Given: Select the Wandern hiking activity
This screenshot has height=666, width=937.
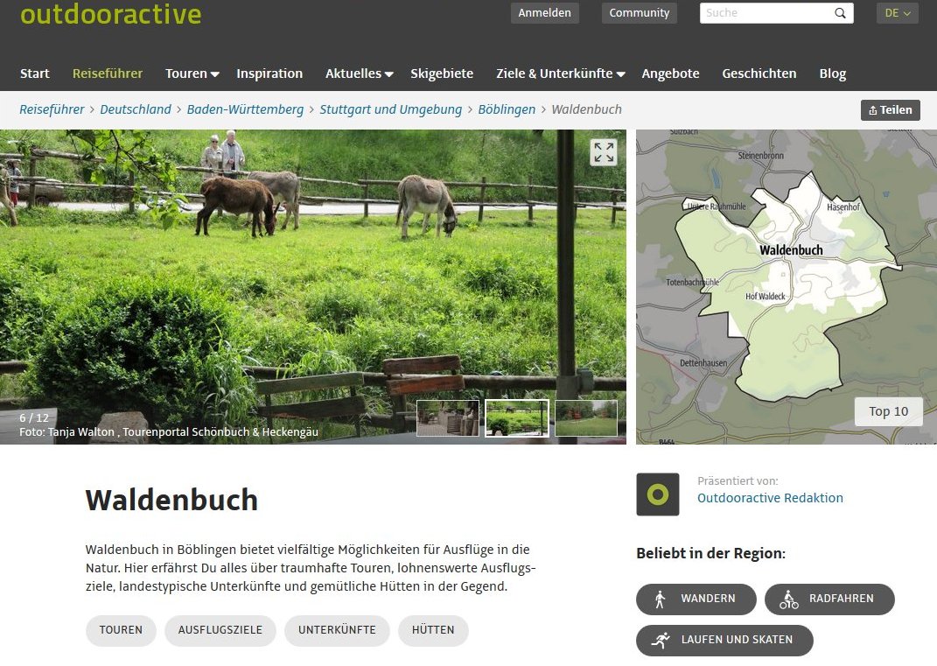Looking at the screenshot, I should pos(696,599).
